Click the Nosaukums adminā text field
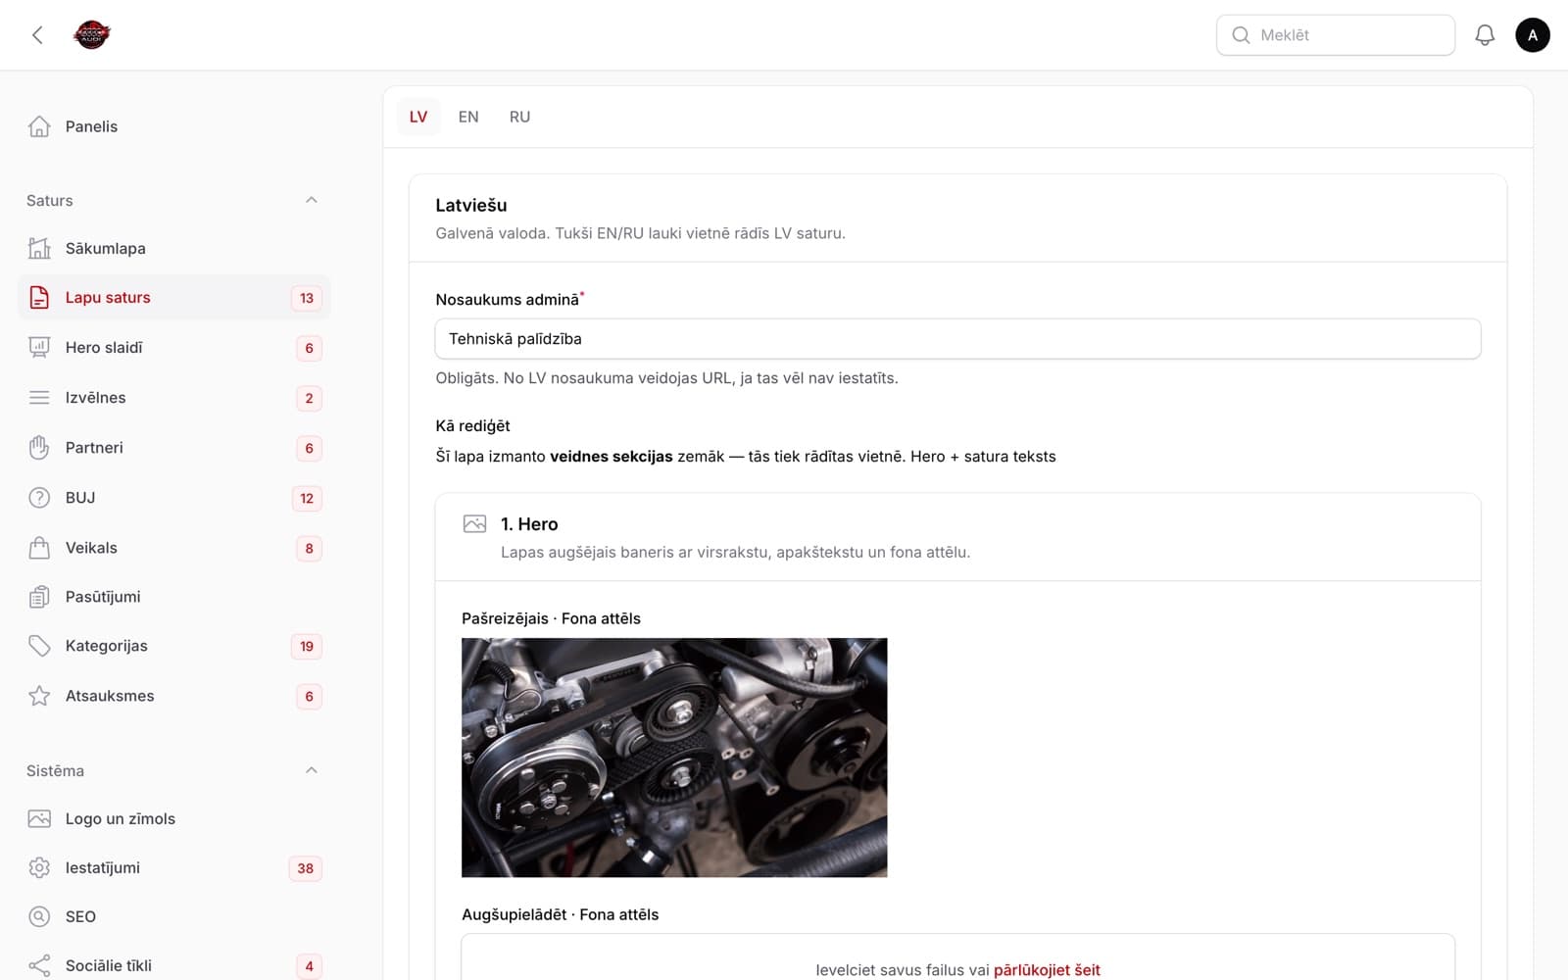This screenshot has width=1568, height=980. [x=957, y=339]
